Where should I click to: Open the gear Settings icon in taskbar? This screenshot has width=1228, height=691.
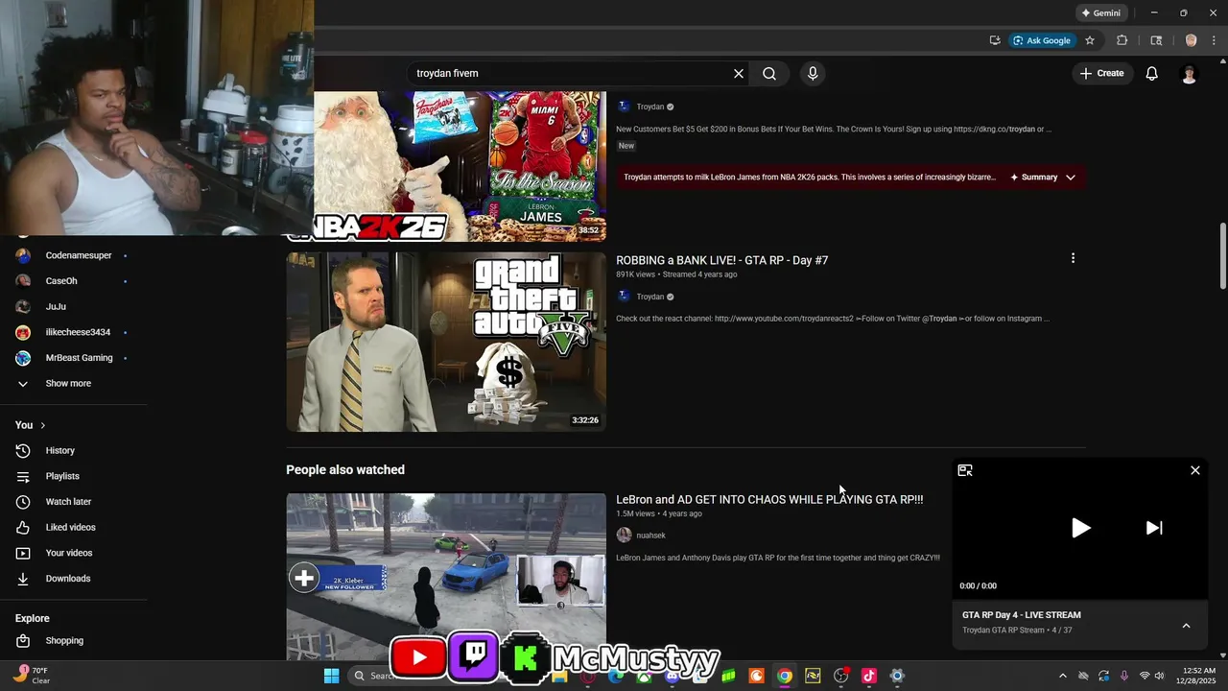(x=897, y=676)
